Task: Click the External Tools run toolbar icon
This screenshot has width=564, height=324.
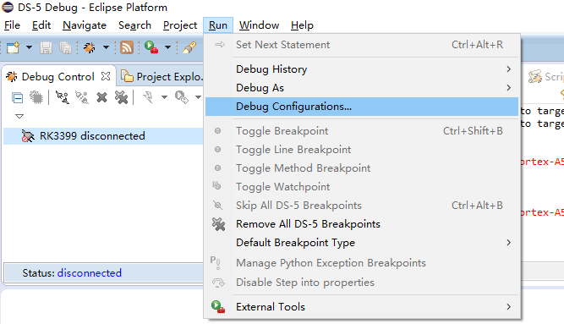Action: tap(151, 47)
